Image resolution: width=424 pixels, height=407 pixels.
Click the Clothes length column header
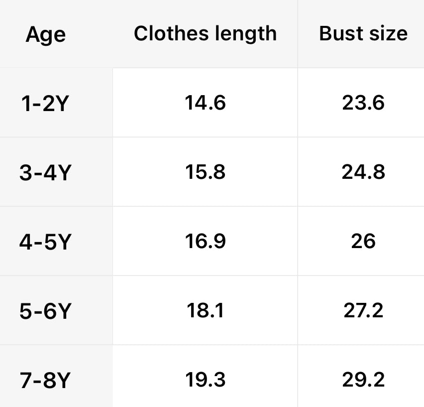(205, 33)
